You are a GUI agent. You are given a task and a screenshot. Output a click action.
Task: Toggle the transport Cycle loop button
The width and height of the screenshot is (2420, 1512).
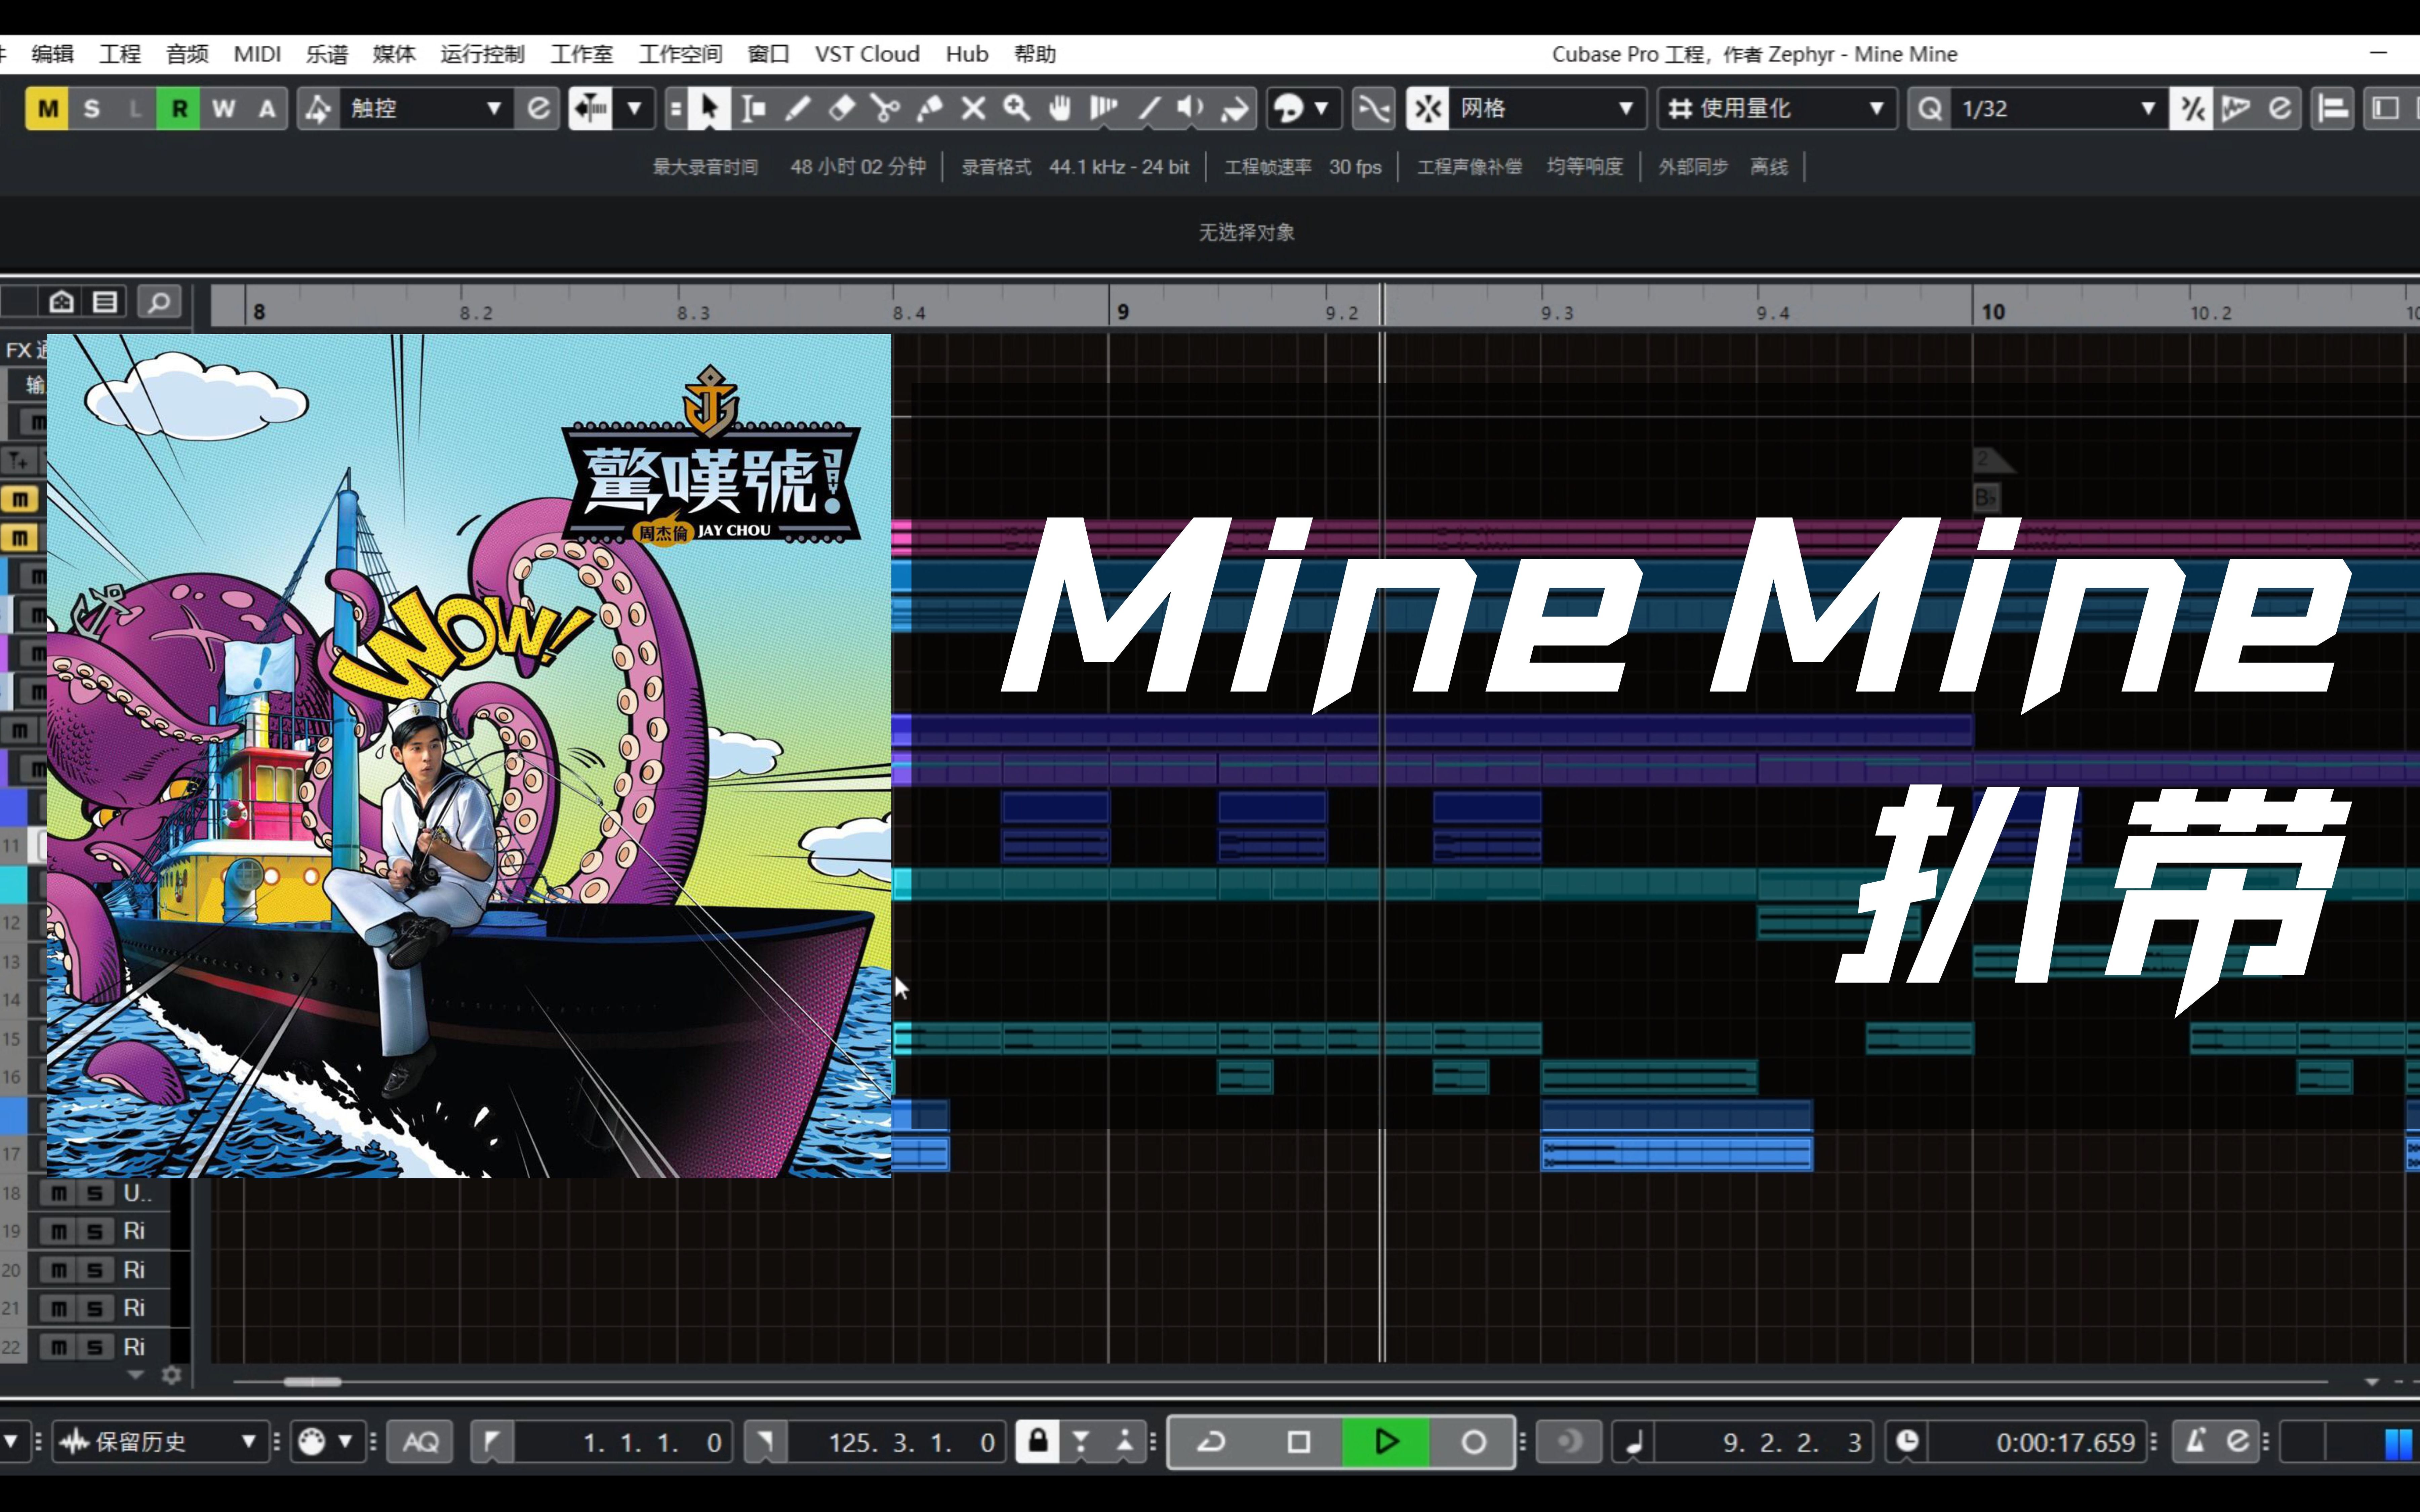[x=1212, y=1441]
